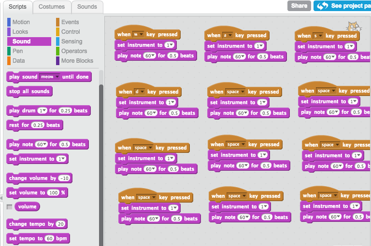The width and height of the screenshot is (371, 246).
Task: Click the -10 field in change volume block
Action: (x=64, y=178)
